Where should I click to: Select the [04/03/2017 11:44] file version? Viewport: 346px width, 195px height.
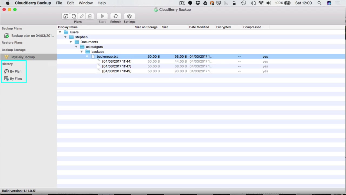click(117, 61)
